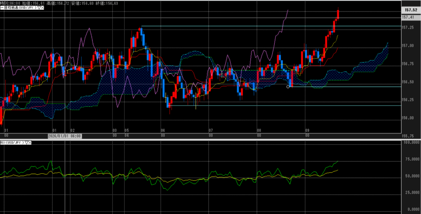Collapse the Ichimoku panel using the minus icon
Image resolution: width=421 pixels, height=214 pixels.
2,8
